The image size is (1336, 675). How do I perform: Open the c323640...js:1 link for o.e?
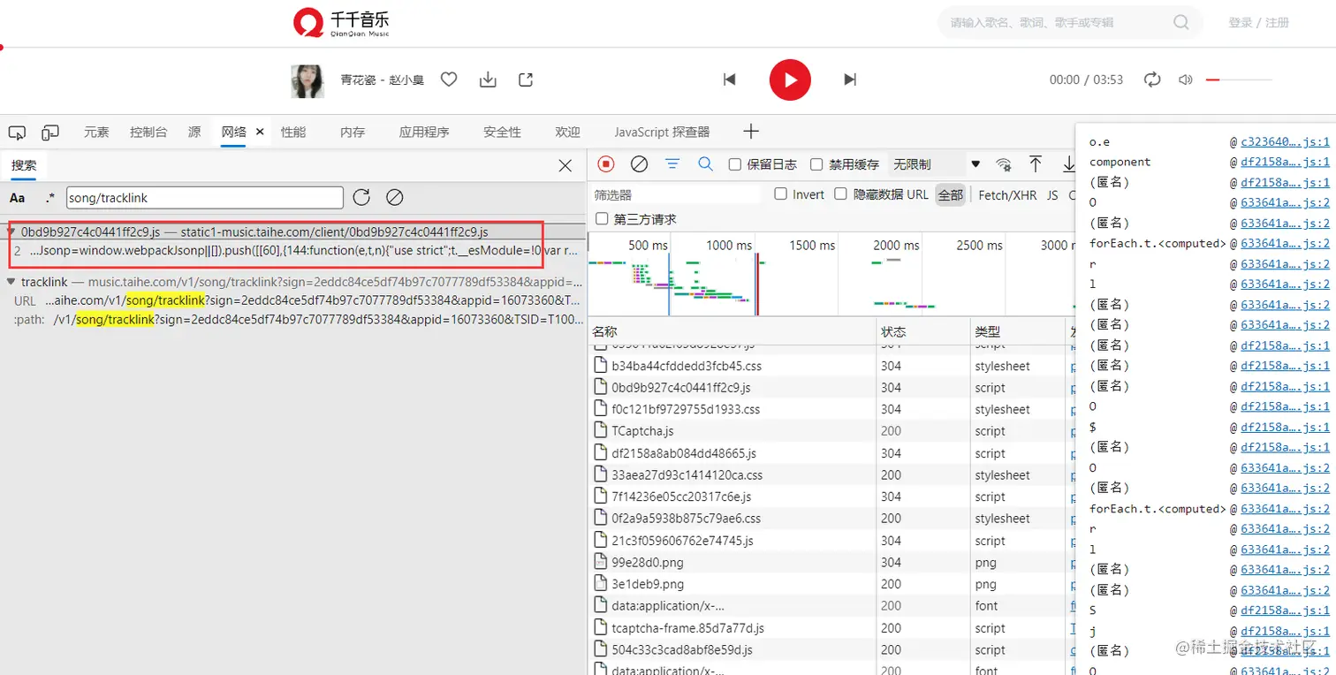tap(1285, 141)
